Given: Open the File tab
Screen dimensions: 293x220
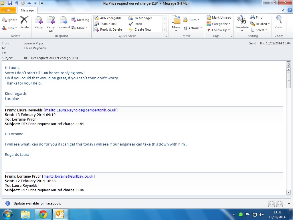Looking at the screenshot, I should click(x=8, y=10).
